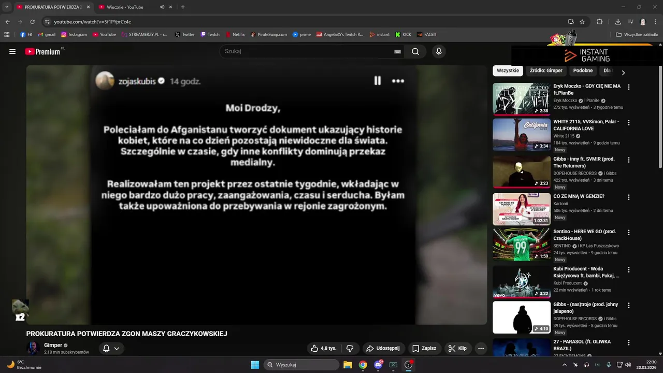Open Windows Start button
The image size is (663, 373).
click(255, 365)
